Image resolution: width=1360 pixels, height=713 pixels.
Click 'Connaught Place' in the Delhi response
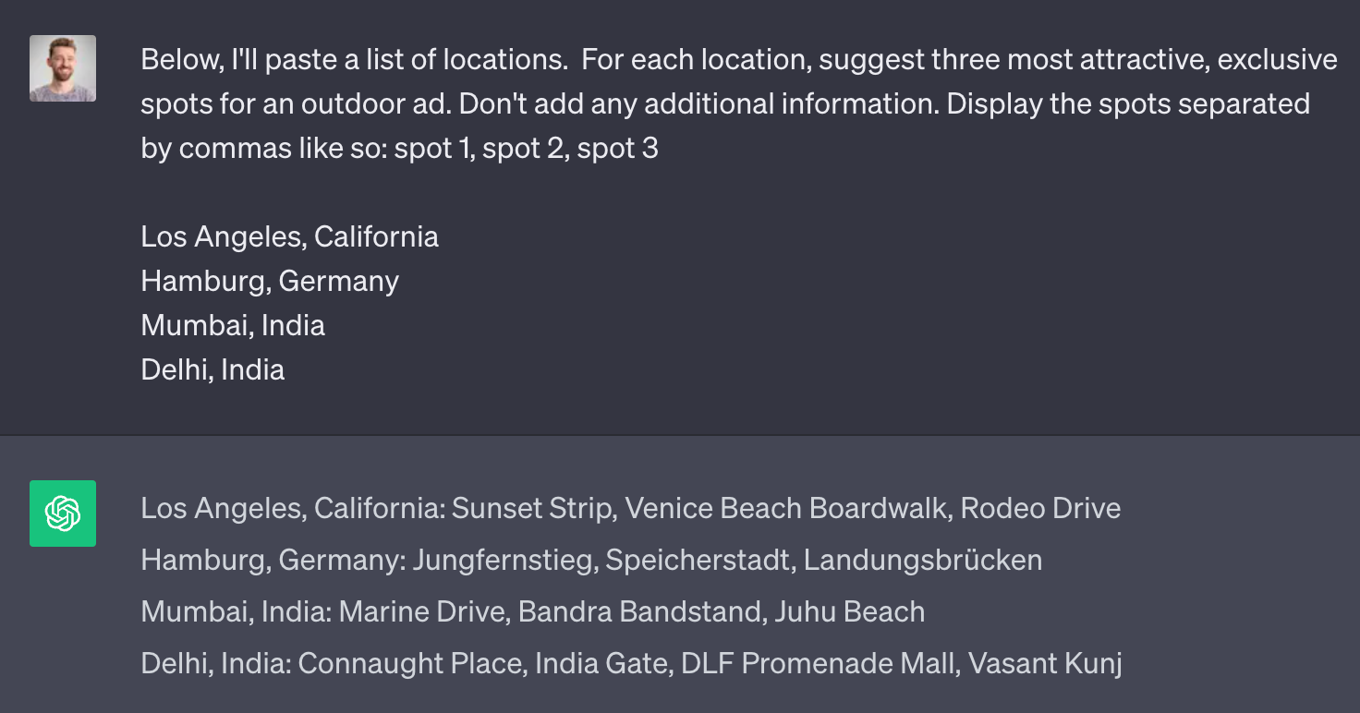tap(410, 664)
